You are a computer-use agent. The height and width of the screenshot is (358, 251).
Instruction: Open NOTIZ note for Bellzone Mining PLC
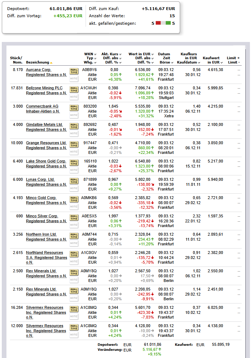tap(74, 97)
